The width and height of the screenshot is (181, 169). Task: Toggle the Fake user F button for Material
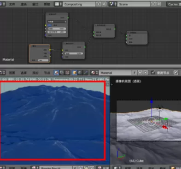134,73
